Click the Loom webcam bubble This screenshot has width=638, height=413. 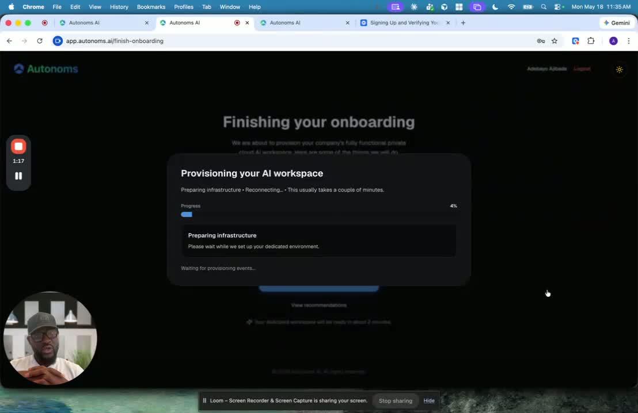click(50, 338)
